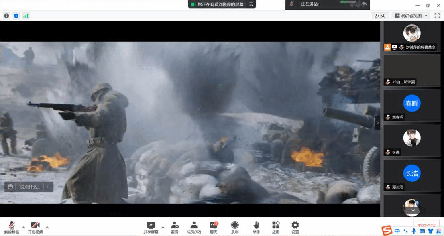Open the 应用 apps icon

click(276, 226)
